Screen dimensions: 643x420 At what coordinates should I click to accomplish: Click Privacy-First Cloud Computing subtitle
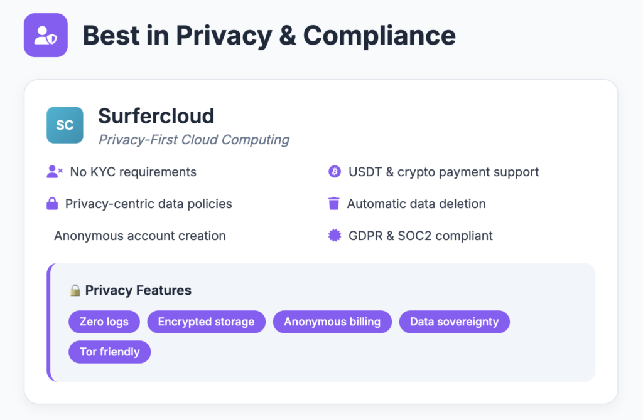click(194, 140)
